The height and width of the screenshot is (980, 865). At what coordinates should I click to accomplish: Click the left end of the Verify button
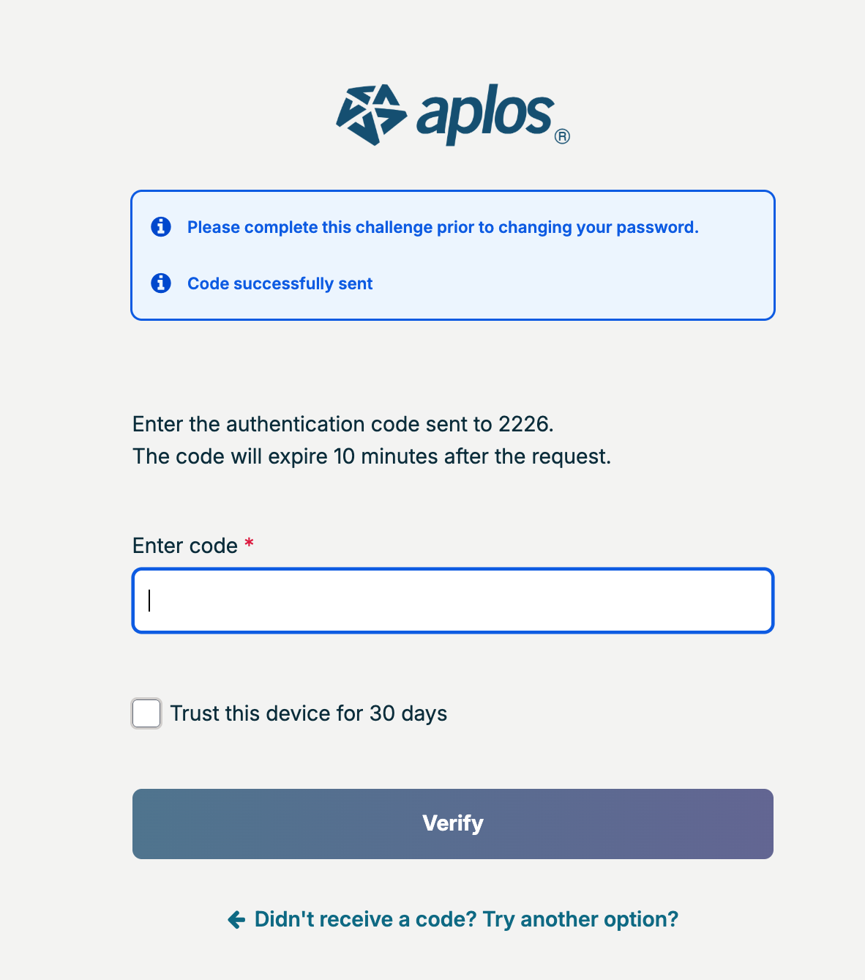[168, 824]
